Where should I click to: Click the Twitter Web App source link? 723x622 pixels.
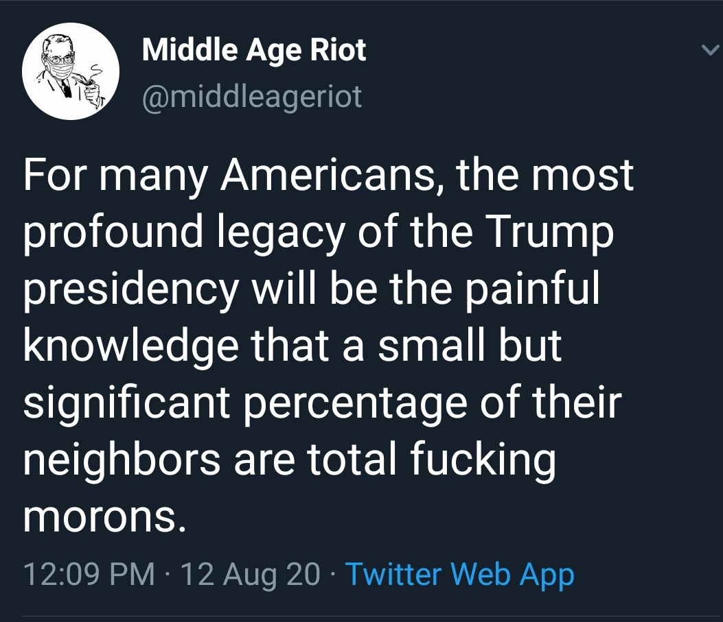(x=460, y=575)
